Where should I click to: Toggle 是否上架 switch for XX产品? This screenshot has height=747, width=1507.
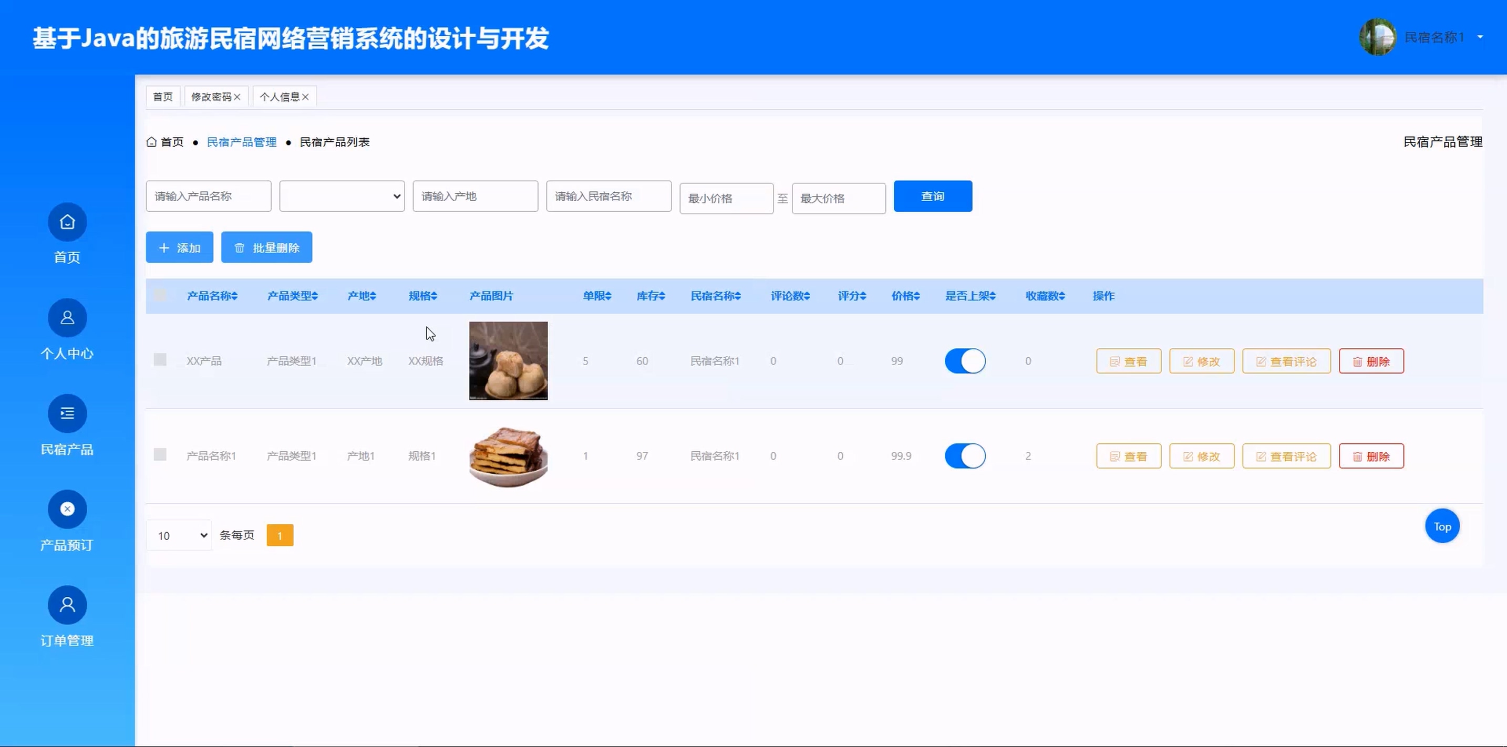[965, 361]
